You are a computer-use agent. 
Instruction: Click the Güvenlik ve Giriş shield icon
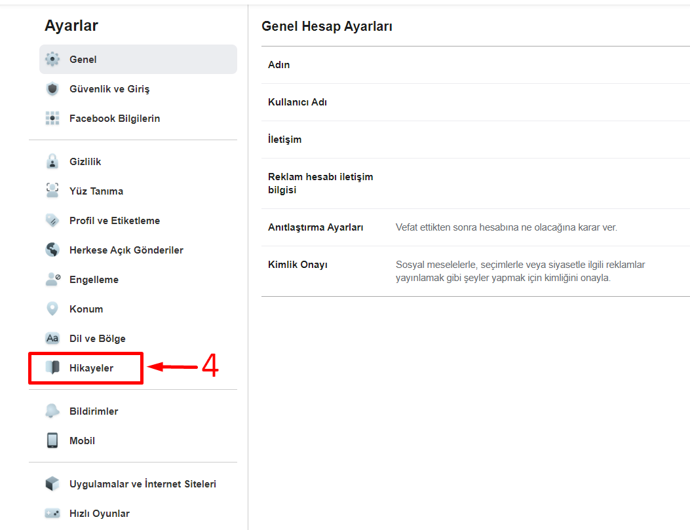tap(52, 89)
